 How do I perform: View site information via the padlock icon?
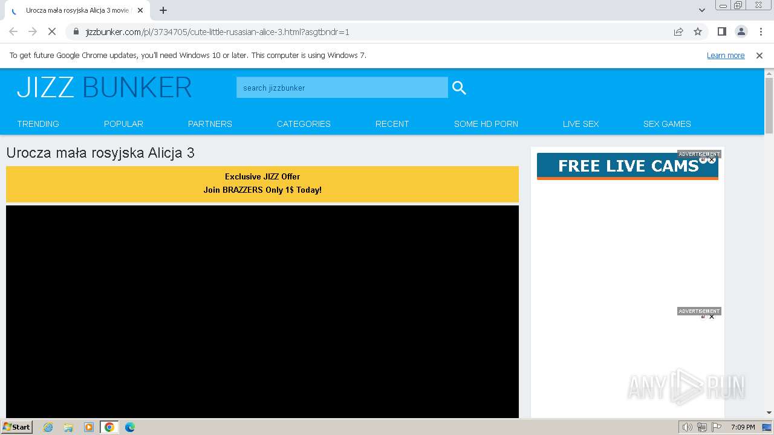coord(76,31)
